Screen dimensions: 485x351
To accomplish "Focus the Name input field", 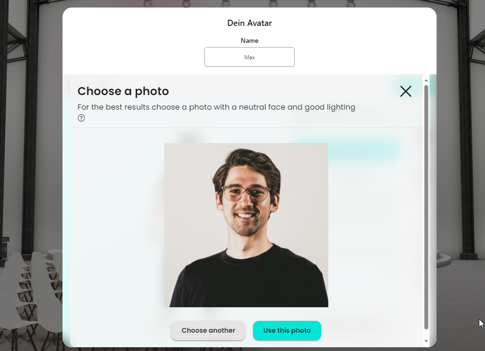I will tap(250, 57).
